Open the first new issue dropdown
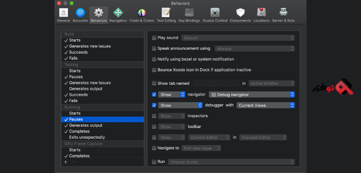The height and width of the screenshot is (173, 361). coord(201,148)
